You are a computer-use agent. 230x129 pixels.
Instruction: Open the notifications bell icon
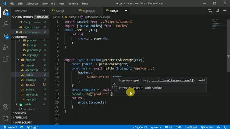[x=225, y=127]
